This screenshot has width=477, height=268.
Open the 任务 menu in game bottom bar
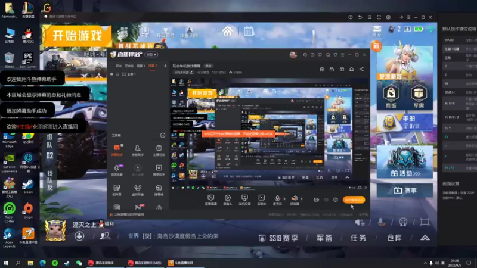point(358,238)
